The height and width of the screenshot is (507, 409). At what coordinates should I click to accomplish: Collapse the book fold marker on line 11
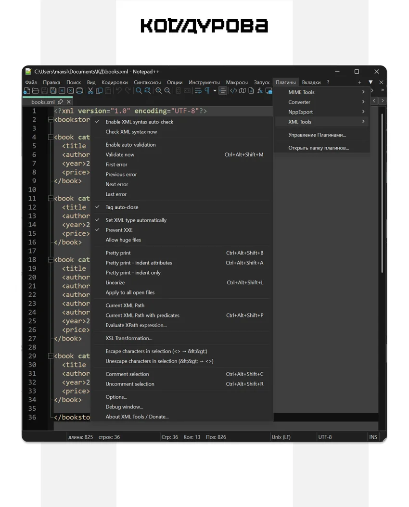(51, 199)
